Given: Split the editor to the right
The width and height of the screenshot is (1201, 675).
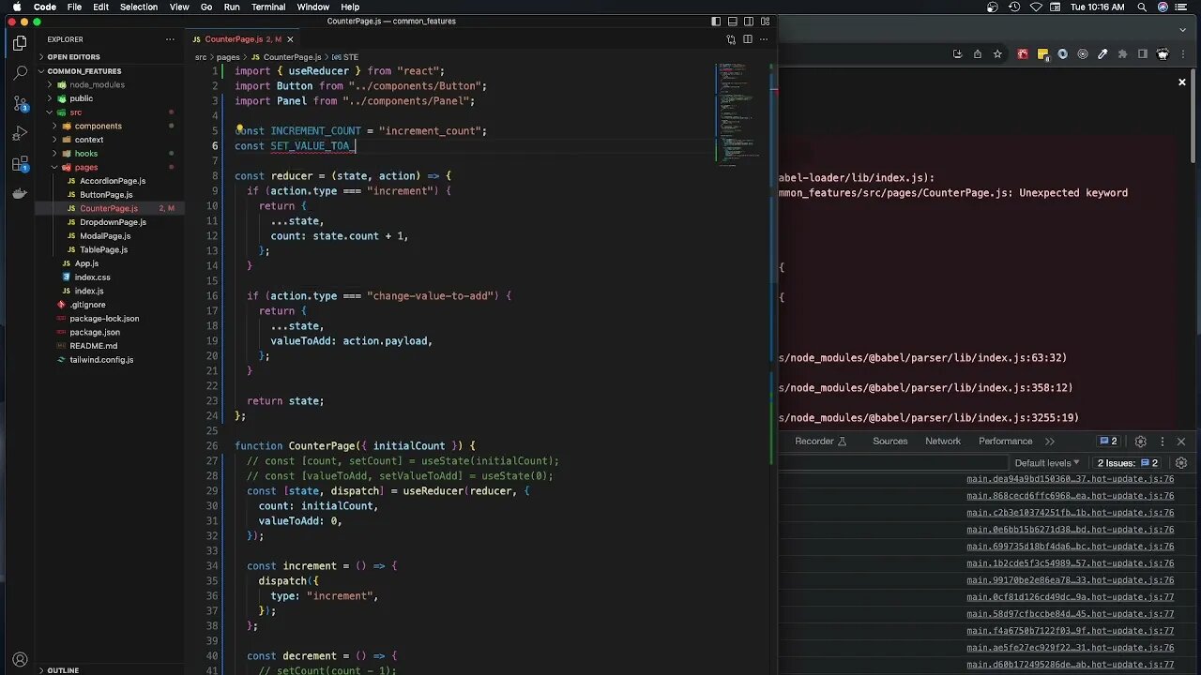Looking at the screenshot, I should tap(748, 39).
